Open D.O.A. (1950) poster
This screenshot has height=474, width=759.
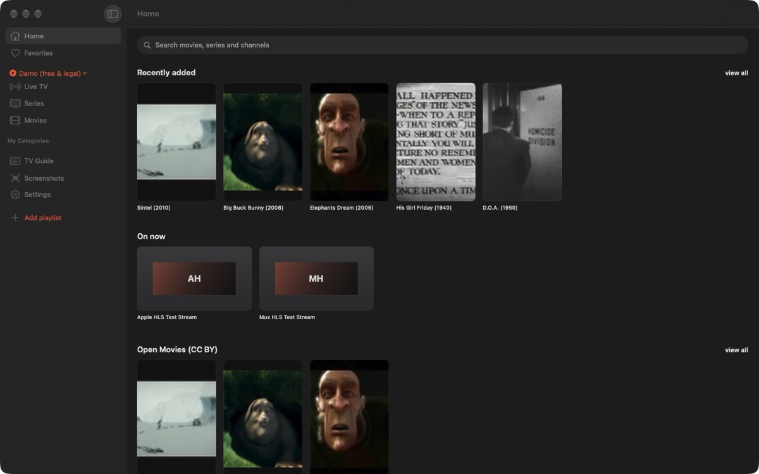coord(522,142)
